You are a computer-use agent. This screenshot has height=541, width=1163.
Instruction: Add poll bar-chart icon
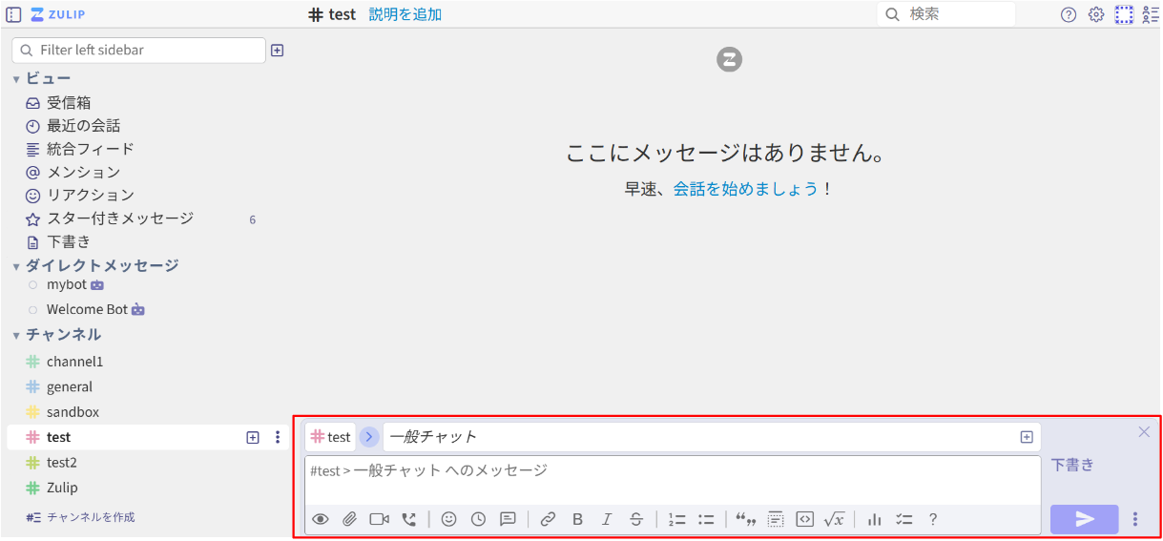click(x=875, y=519)
